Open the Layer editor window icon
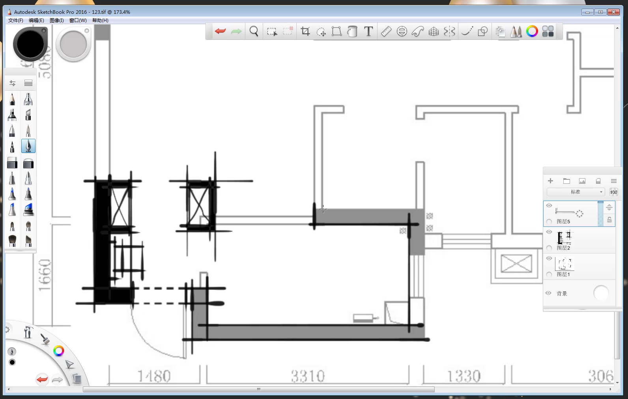Viewport: 628px width, 399px height. point(500,31)
